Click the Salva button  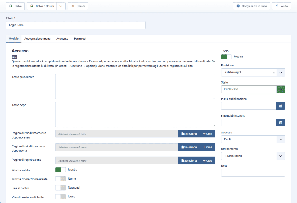[x=15, y=6]
